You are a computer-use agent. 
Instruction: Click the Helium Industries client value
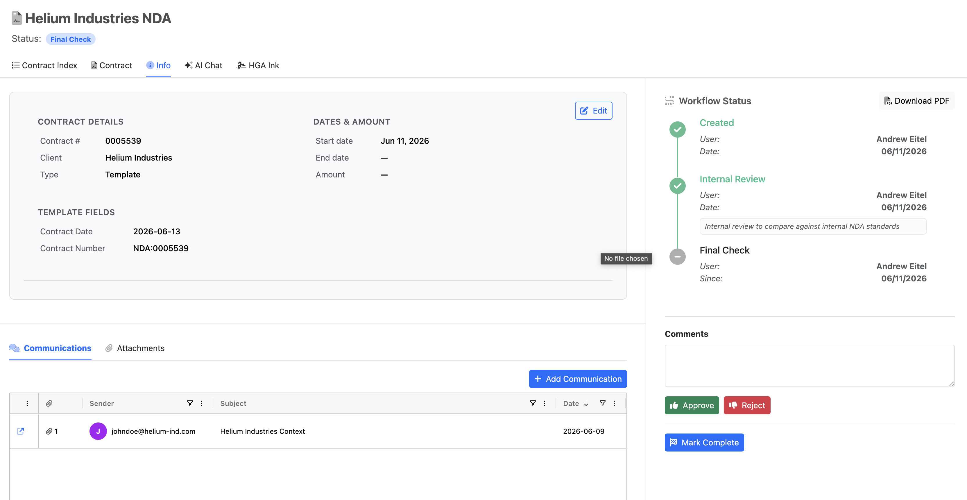click(x=139, y=158)
